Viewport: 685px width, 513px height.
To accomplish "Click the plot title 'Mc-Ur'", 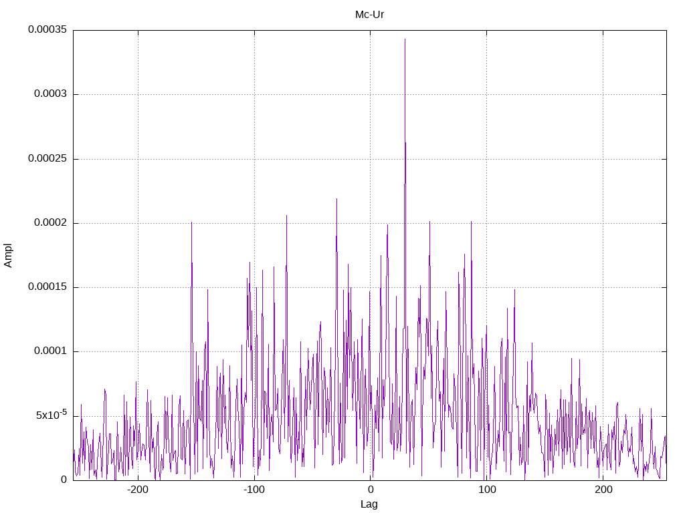I will tap(369, 15).
